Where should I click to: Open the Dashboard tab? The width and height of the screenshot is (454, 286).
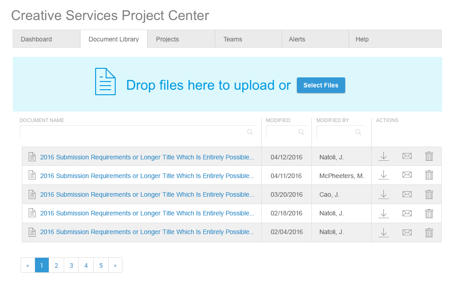(36, 39)
